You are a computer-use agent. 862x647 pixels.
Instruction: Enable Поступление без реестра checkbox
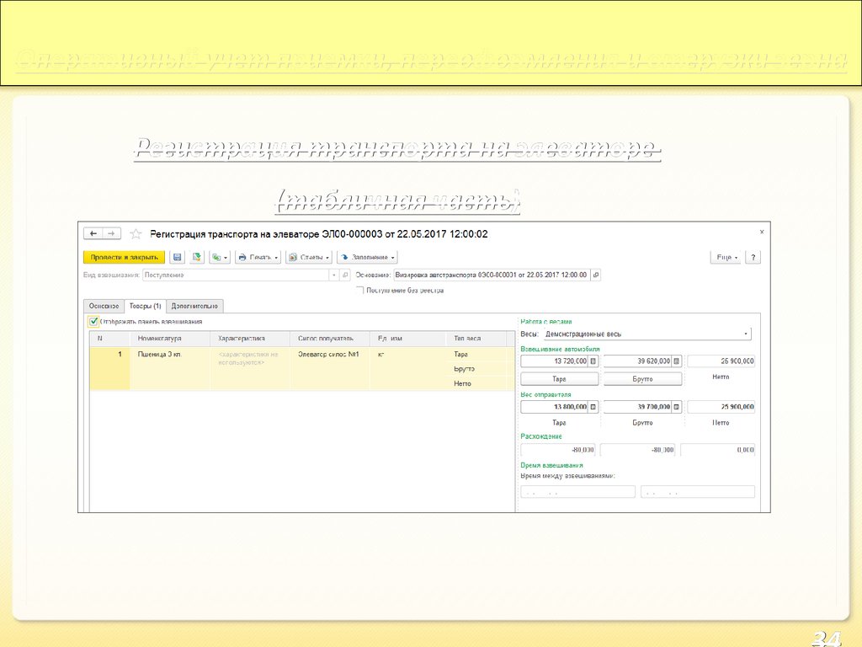[360, 290]
